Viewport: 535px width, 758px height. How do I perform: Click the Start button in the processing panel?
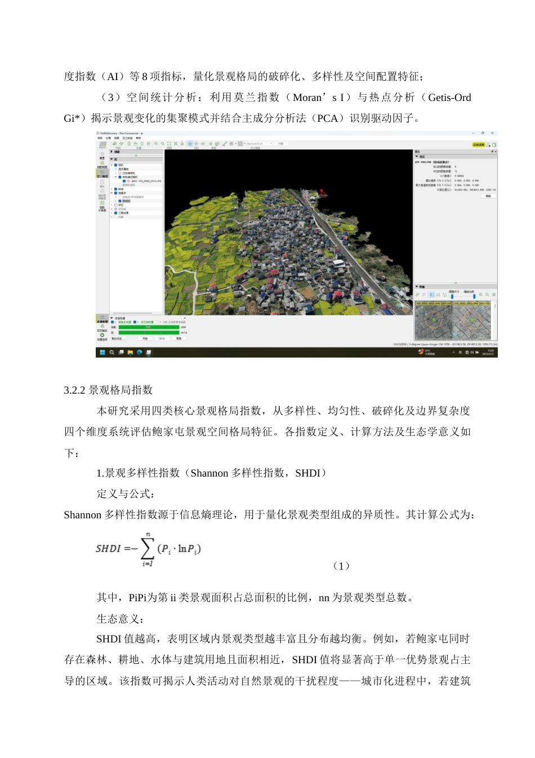(145, 338)
